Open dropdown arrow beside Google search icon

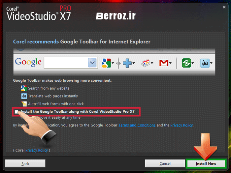click(113, 63)
